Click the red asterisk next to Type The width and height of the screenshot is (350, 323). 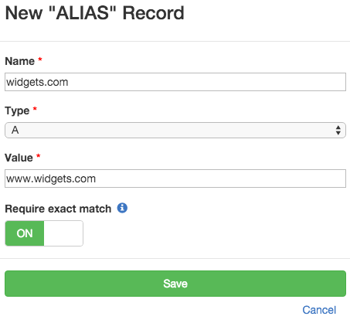click(x=35, y=109)
